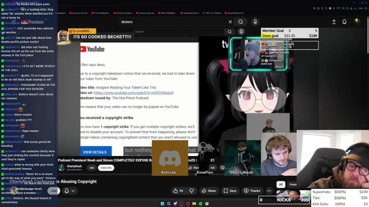Bookmark page with the heart icon
The image size is (369, 207).
[x=338, y=8]
